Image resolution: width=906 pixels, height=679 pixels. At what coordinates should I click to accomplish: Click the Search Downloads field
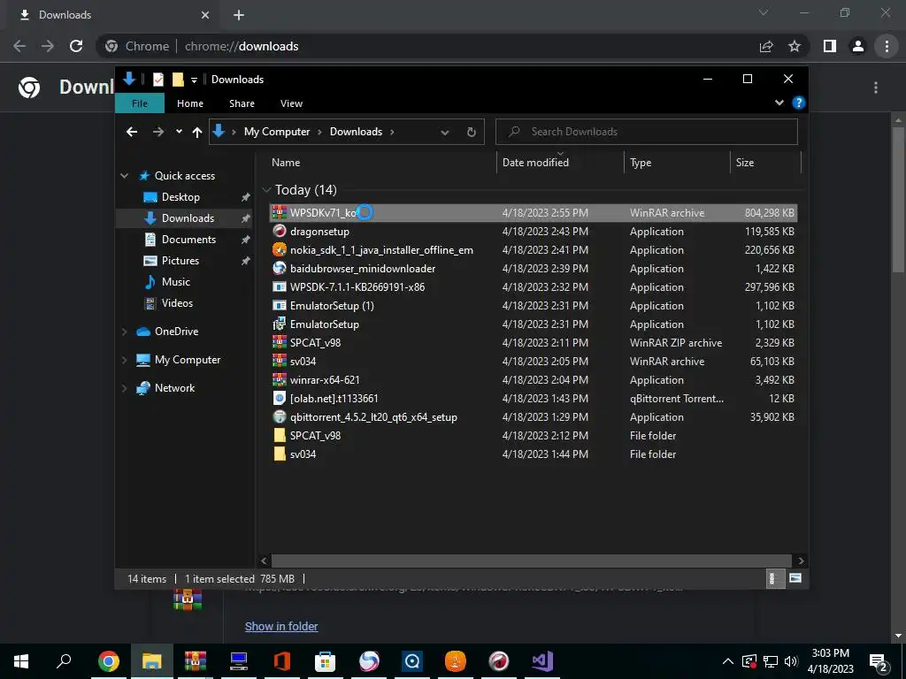[647, 132]
